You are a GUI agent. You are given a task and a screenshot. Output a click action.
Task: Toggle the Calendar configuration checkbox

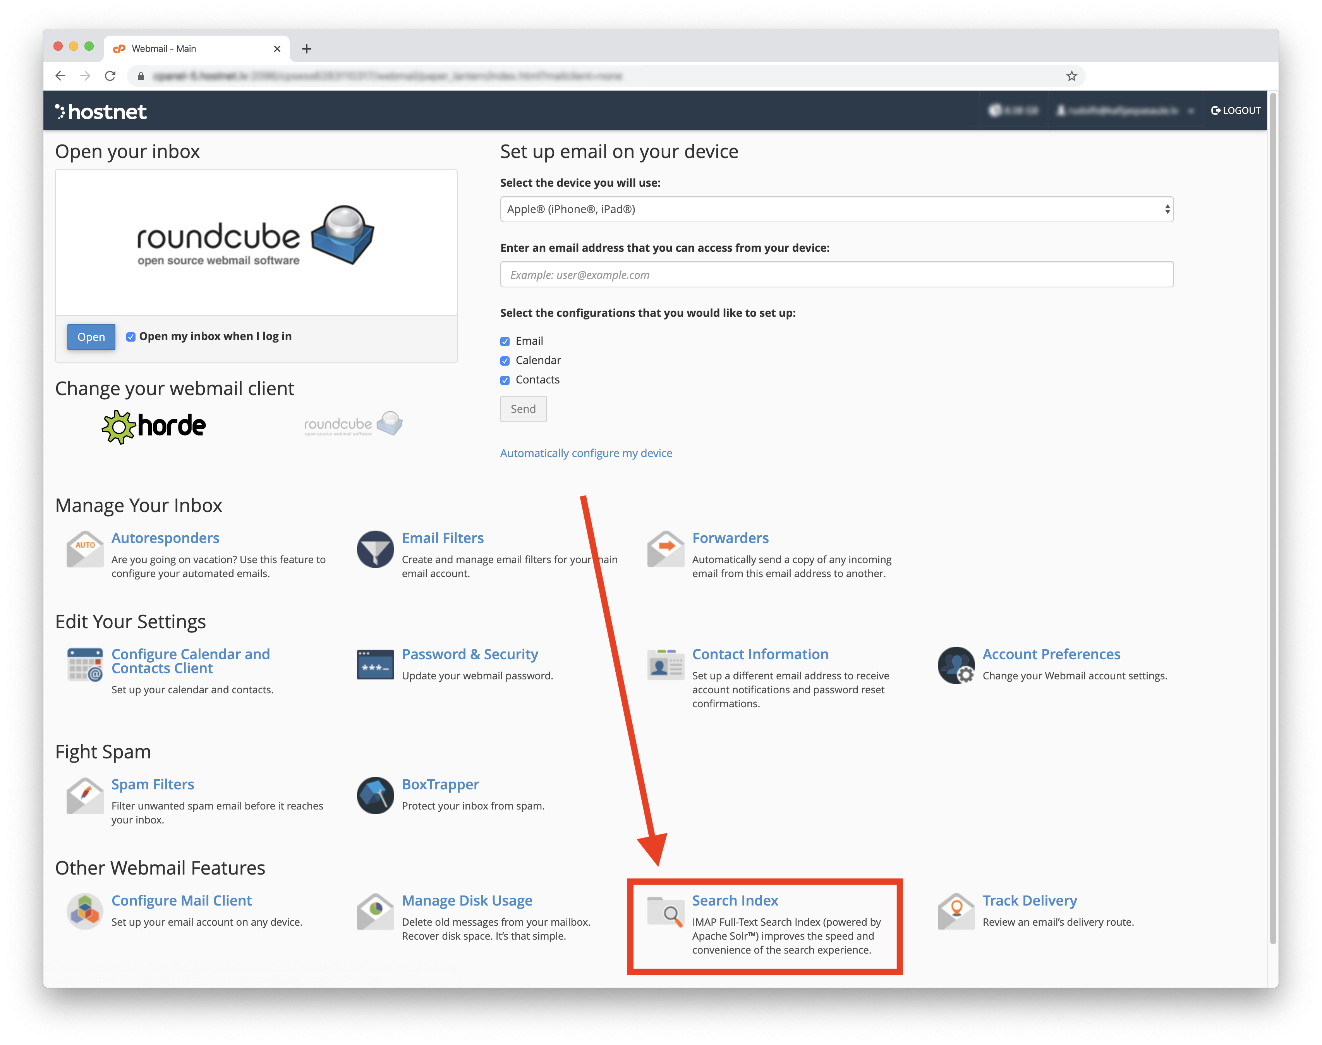(x=505, y=361)
